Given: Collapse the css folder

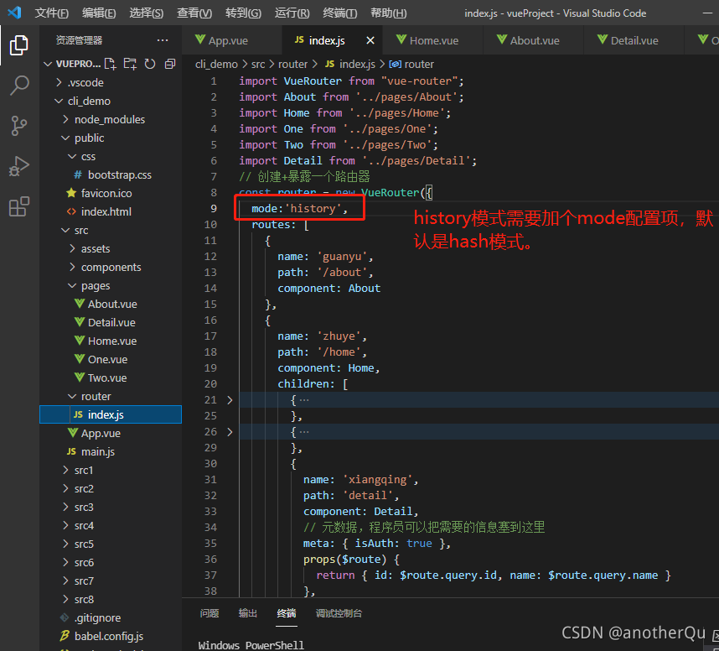Looking at the screenshot, I should (72, 157).
